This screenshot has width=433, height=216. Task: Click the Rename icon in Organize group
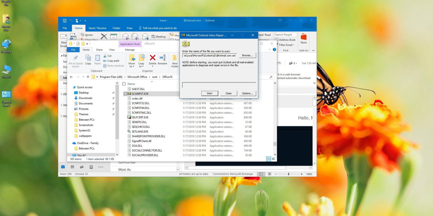pos(162,58)
